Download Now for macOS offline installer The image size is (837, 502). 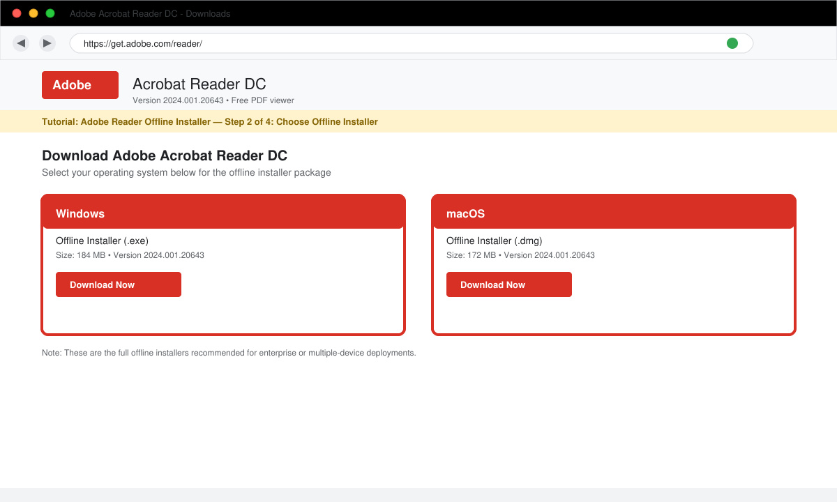[x=509, y=284]
